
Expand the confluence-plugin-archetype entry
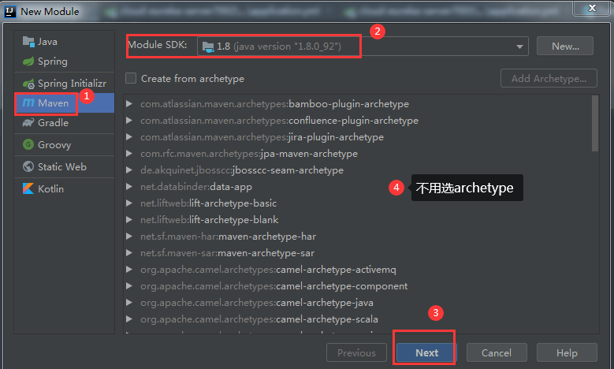click(128, 121)
